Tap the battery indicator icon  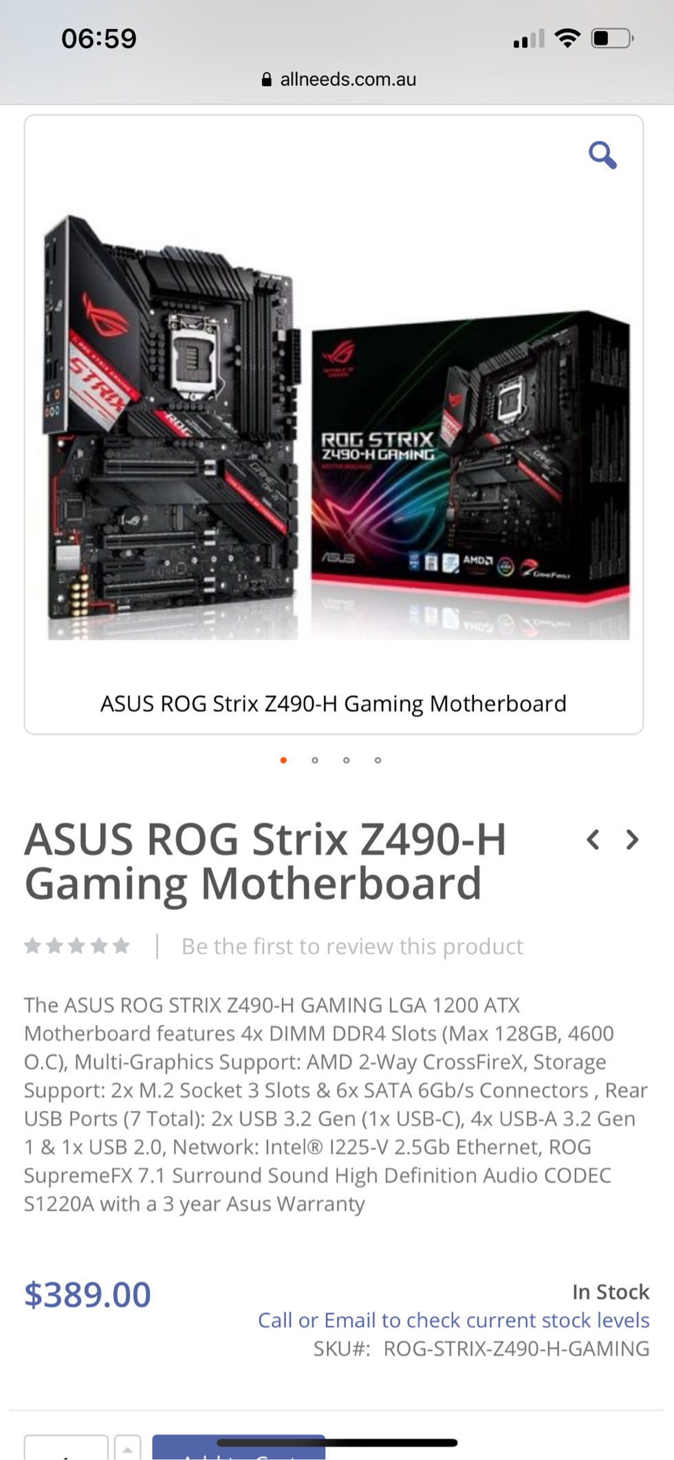pyautogui.click(x=612, y=39)
